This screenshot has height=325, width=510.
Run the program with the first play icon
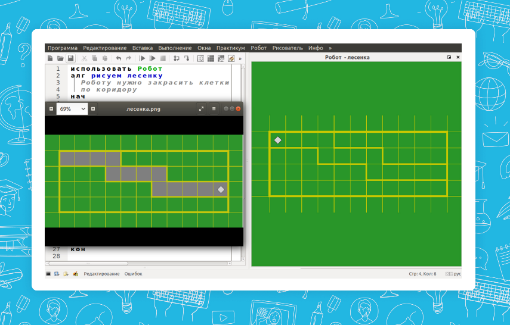[143, 58]
